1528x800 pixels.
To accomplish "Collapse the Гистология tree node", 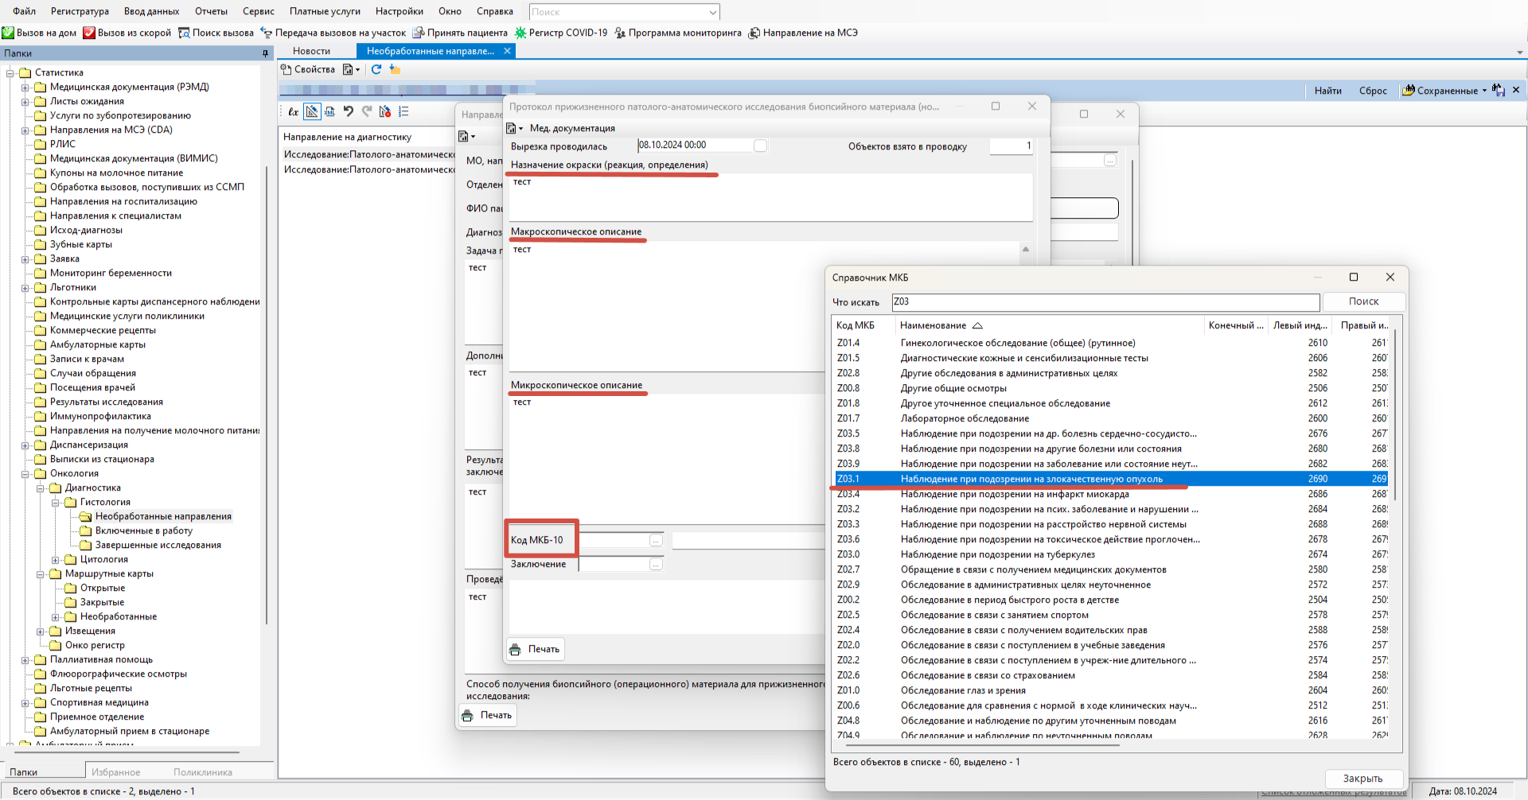I will [55, 503].
